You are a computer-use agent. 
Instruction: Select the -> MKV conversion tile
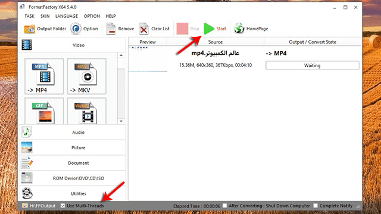87,76
